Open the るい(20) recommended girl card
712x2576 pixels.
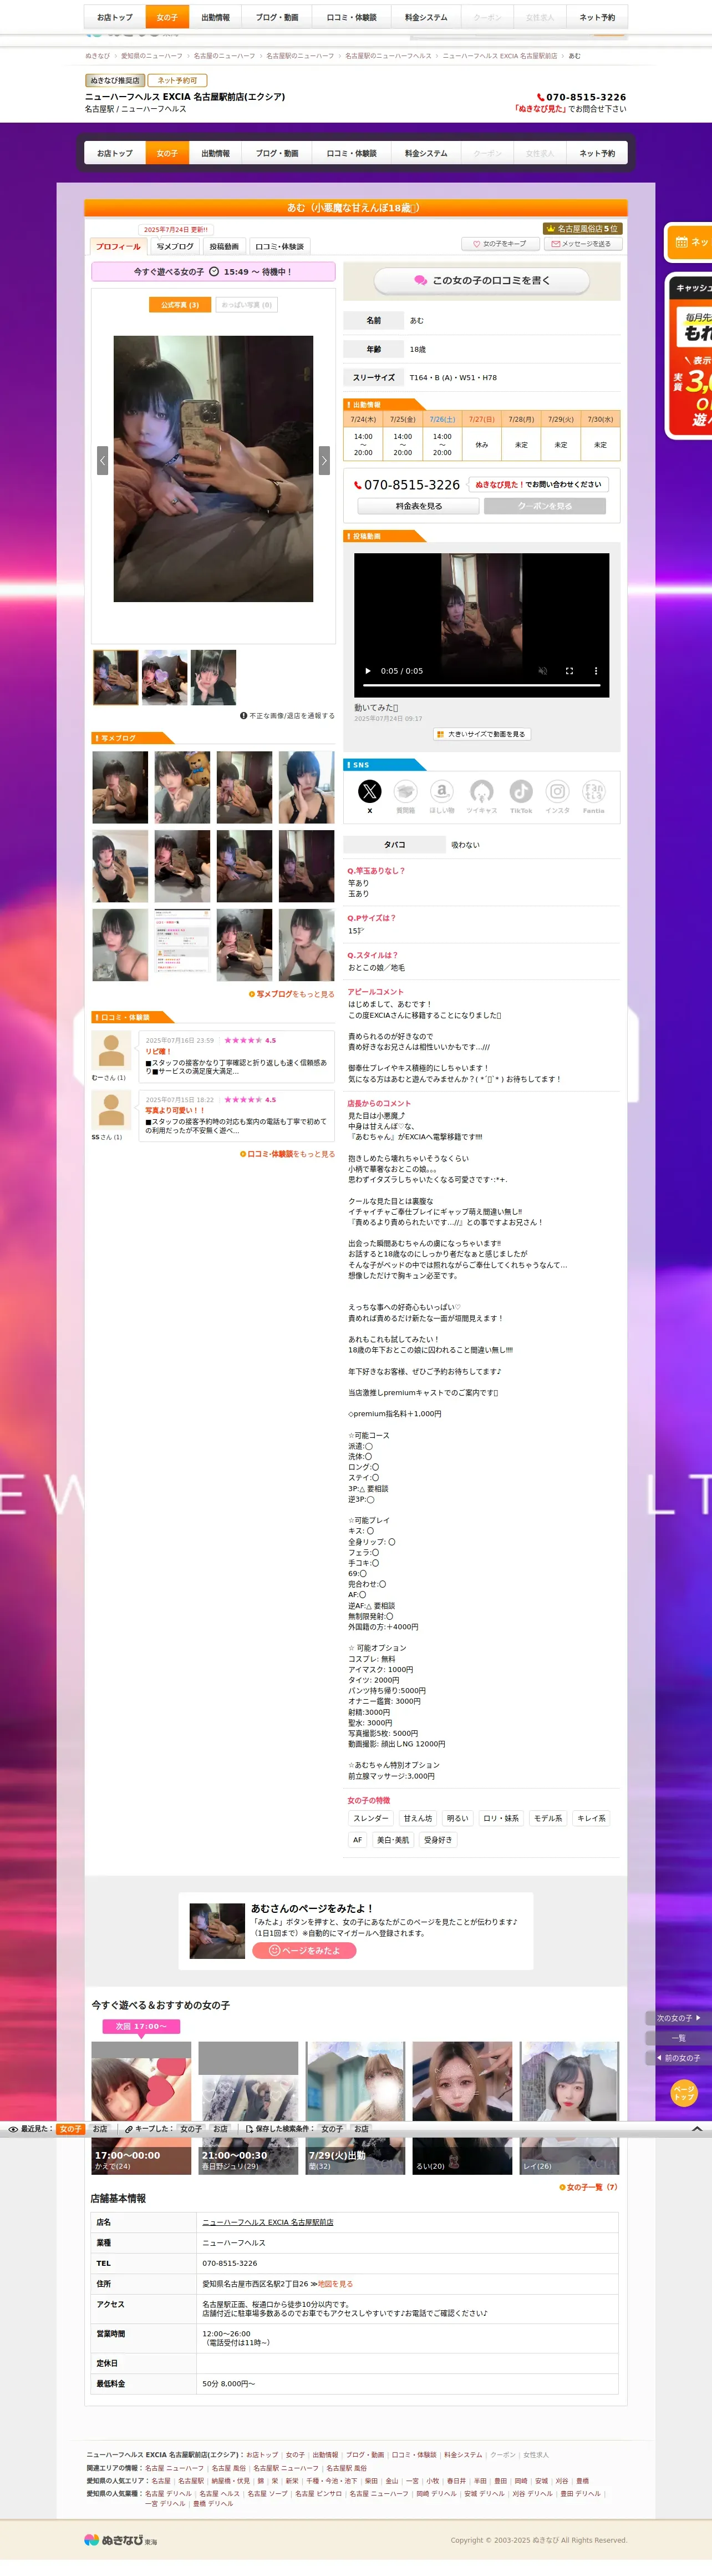(x=462, y=2108)
